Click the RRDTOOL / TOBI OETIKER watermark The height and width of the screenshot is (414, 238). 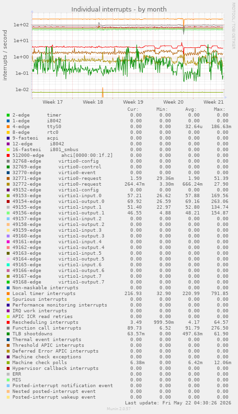[x=234, y=25]
